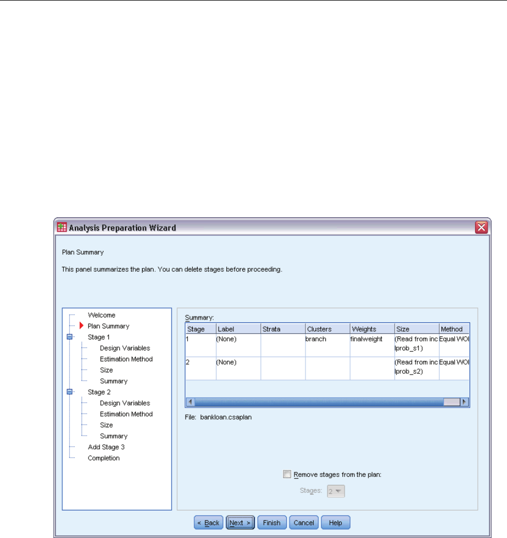Click the summary table left scroll arrow
Screen dimensions: 507x538
tap(190, 402)
